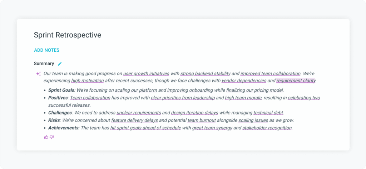Click the 'vendor dependencies' link

[244, 81]
